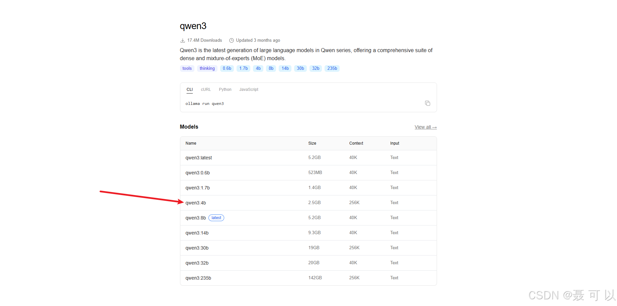Click the Size column header
The image size is (617, 306).
pos(312,143)
